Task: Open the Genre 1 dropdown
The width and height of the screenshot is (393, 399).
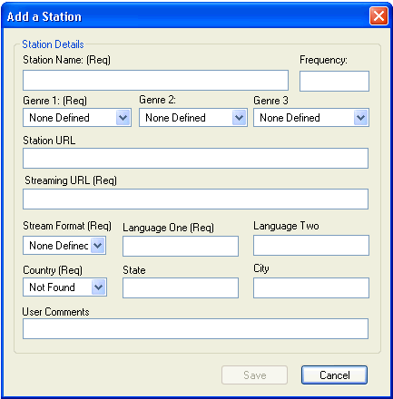Action: pyautogui.click(x=77, y=118)
